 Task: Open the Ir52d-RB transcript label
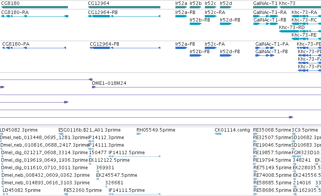click(230, 20)
